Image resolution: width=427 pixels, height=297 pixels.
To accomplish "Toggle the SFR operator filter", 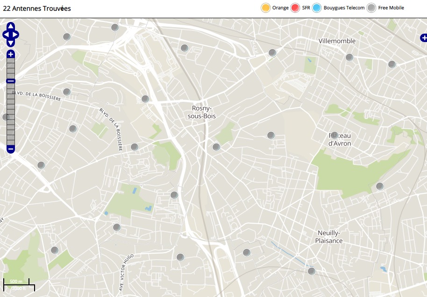I will [x=295, y=8].
